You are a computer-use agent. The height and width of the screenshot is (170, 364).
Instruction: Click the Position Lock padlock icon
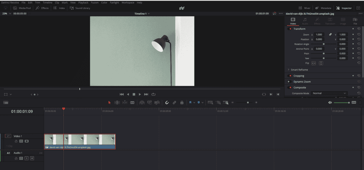coord(182,103)
